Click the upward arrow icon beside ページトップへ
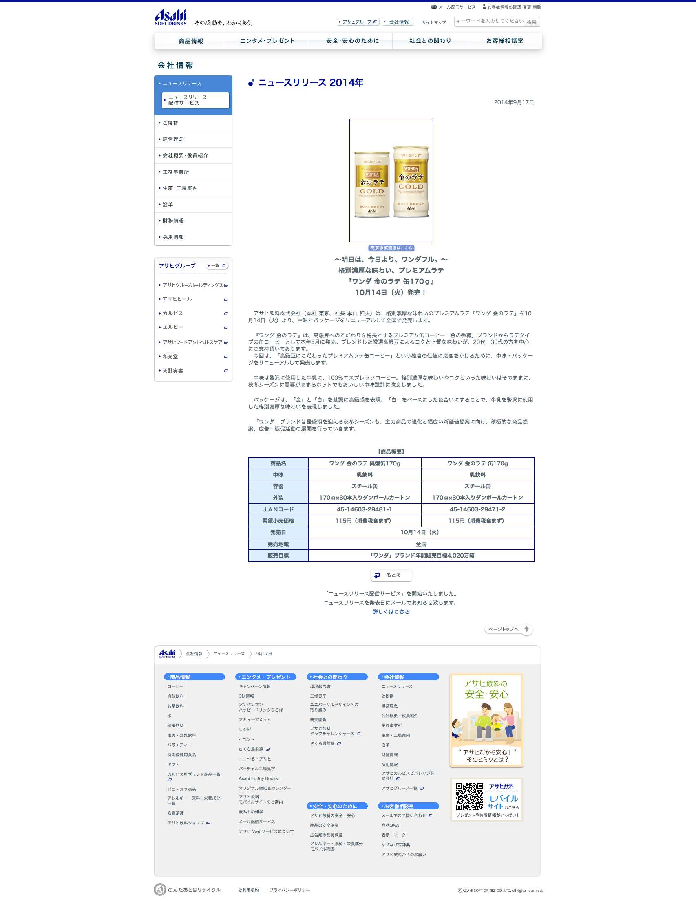This screenshot has height=906, width=696. coord(526,629)
